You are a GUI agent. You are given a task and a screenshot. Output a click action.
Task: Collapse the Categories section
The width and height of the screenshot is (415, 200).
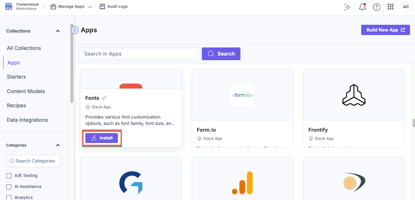[58, 145]
